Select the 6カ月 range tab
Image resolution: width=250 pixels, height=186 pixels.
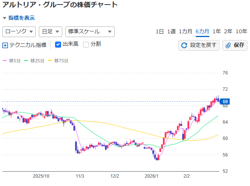click(202, 32)
